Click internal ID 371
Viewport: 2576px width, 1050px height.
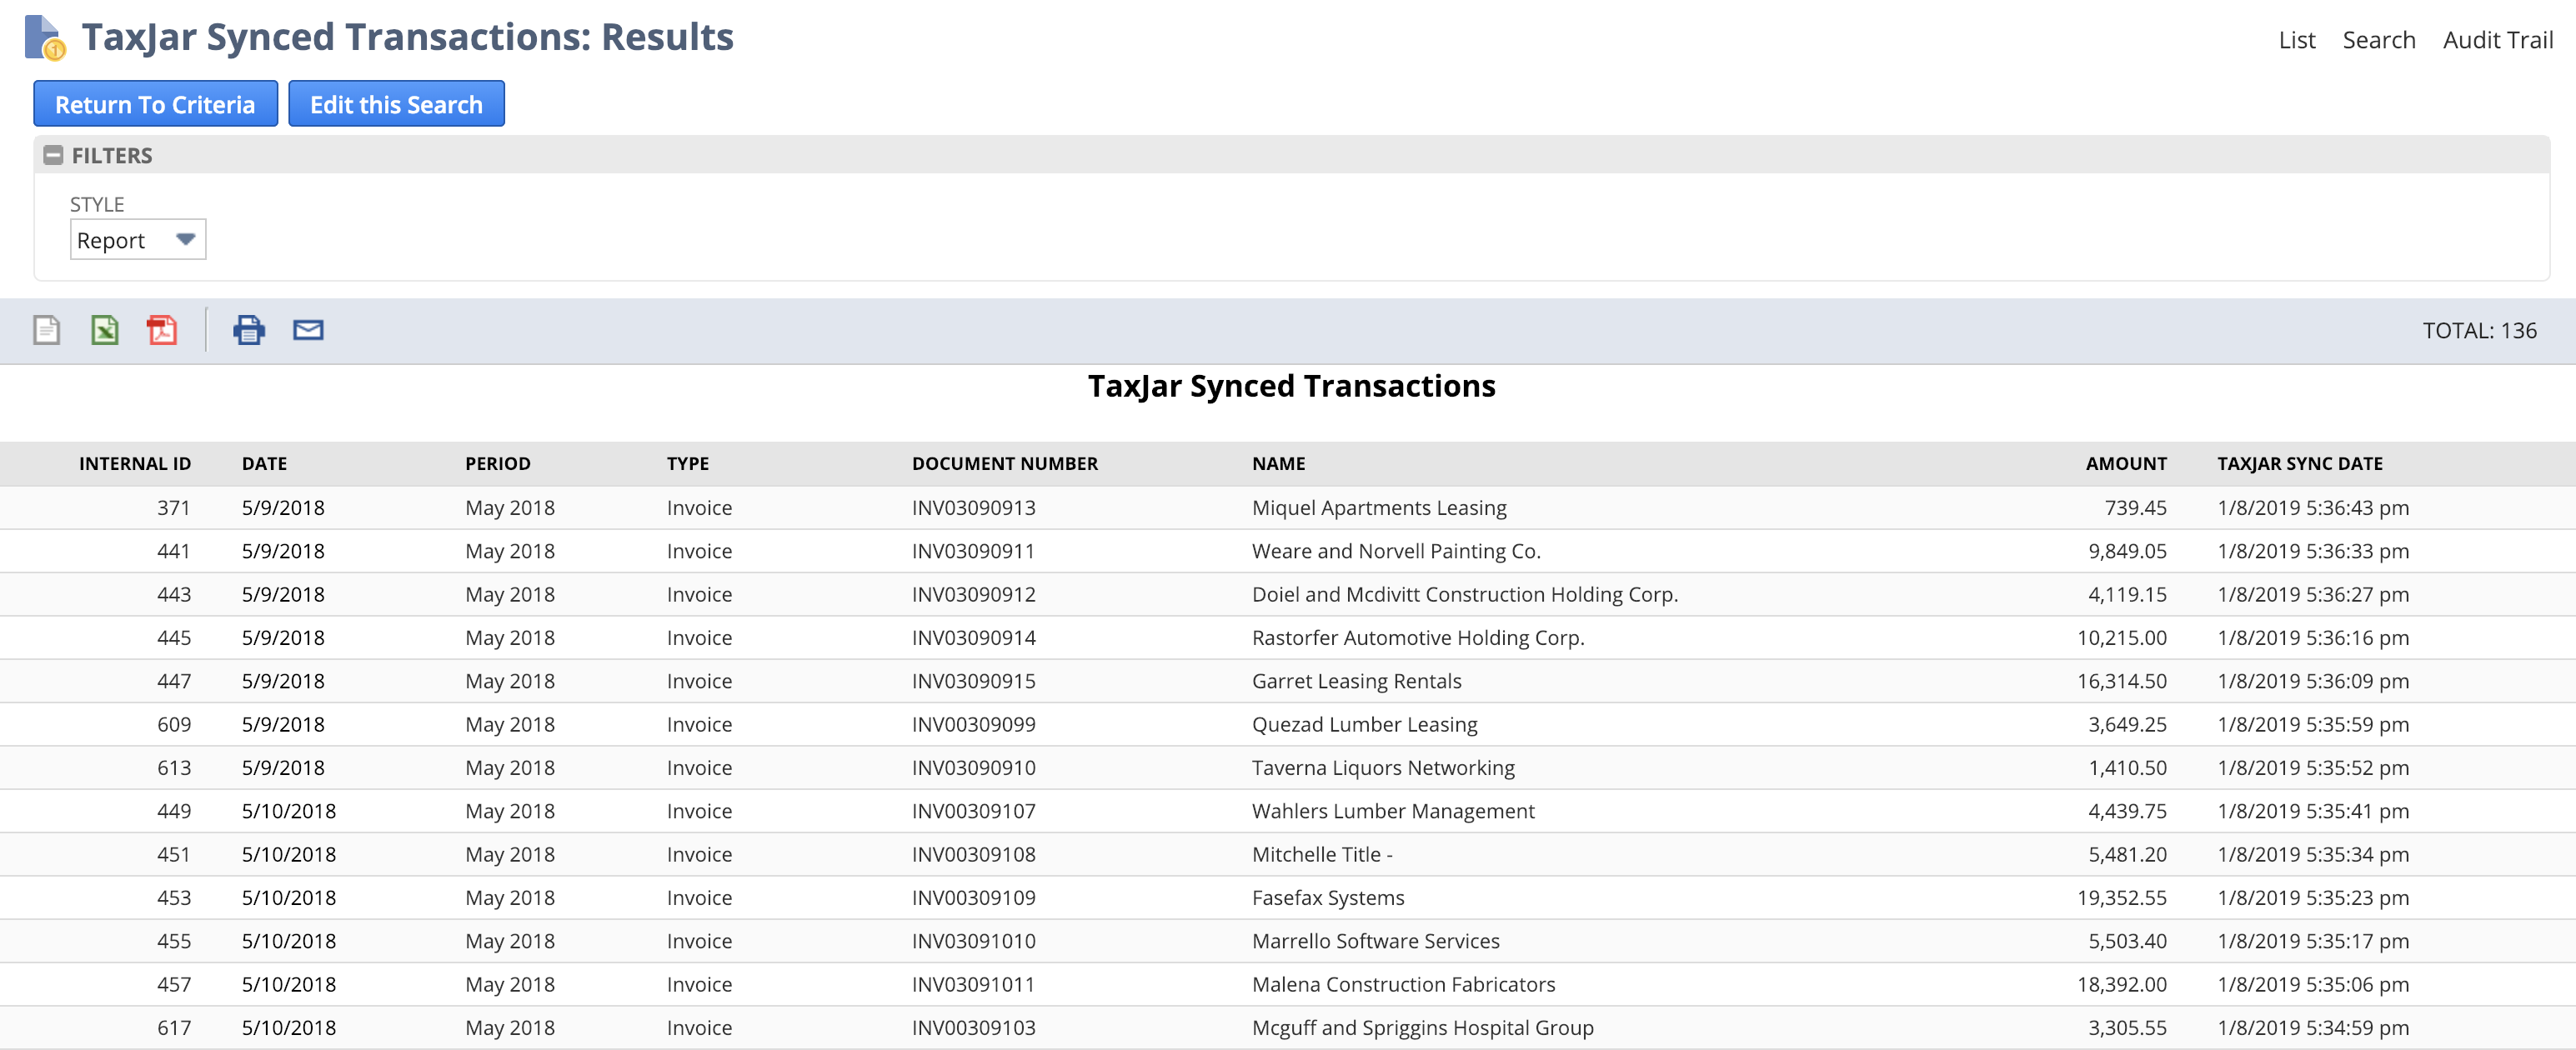(174, 508)
